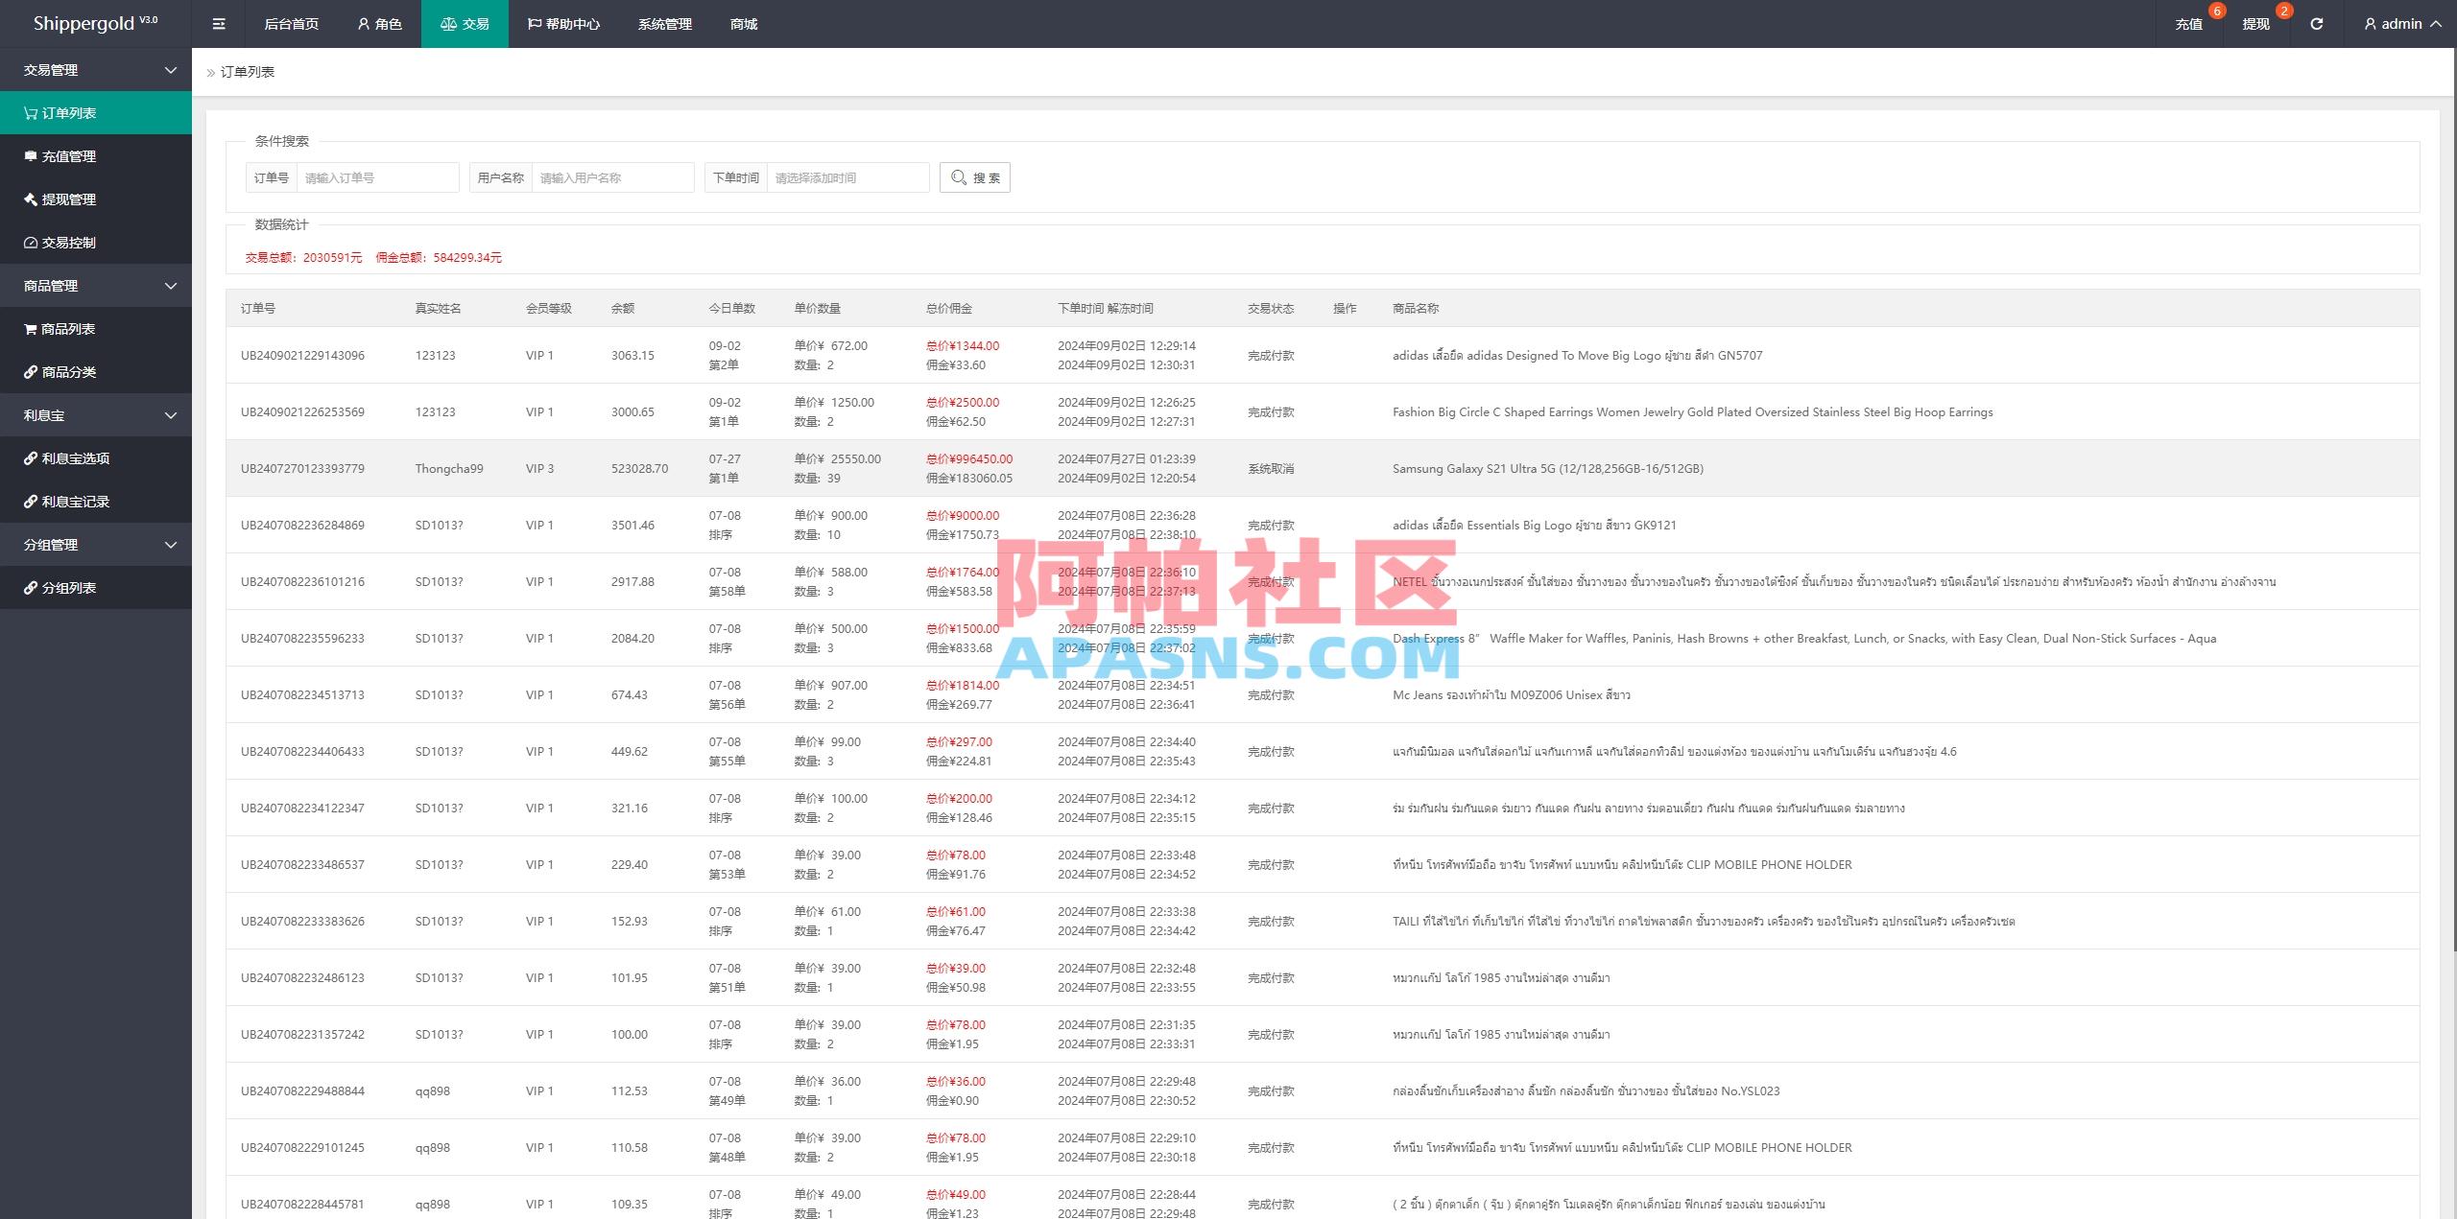The image size is (2457, 1219).
Task: Click the 下单时间 date picker field
Action: (x=847, y=176)
